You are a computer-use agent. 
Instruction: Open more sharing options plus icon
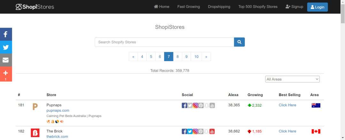pyautogui.click(x=6, y=74)
